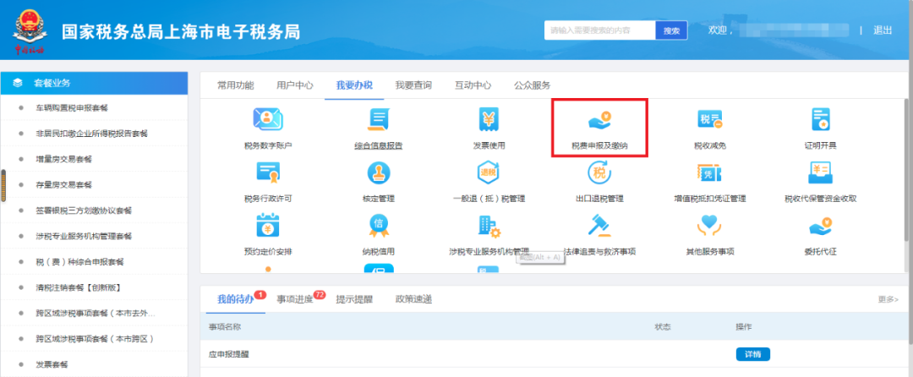Open 签署银税三方划缴协议套餐 in sidebar

tap(84, 210)
